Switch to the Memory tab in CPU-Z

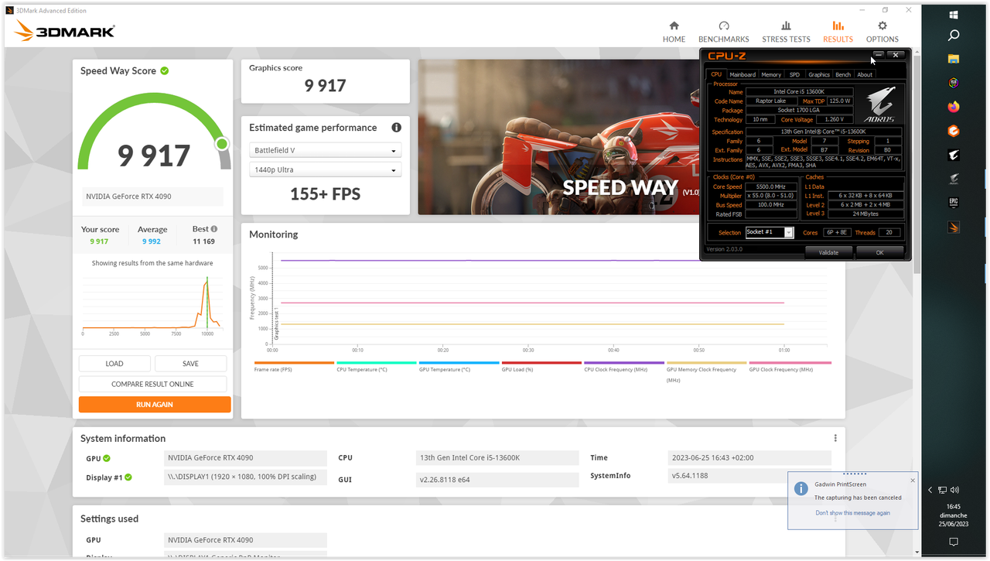771,74
